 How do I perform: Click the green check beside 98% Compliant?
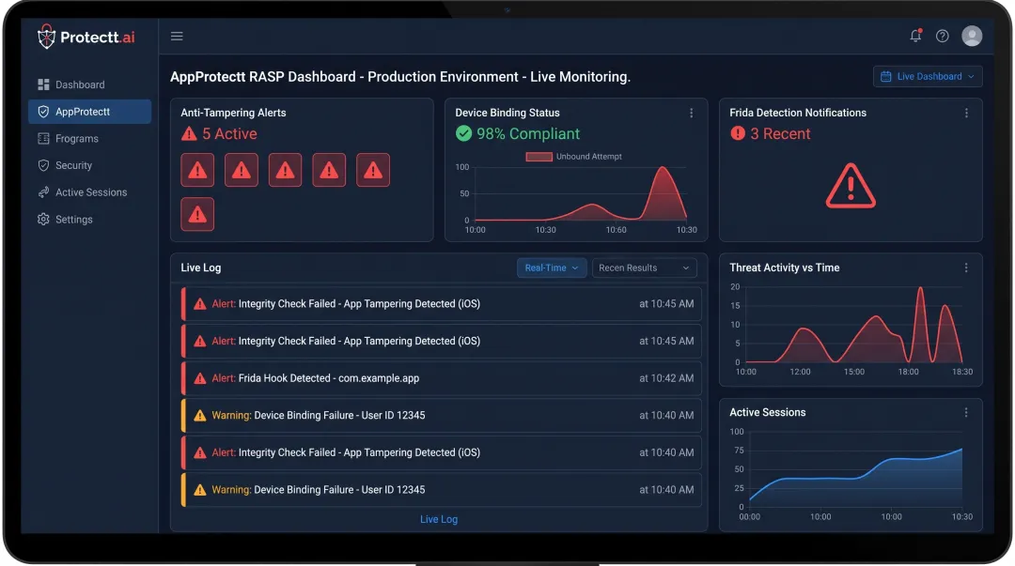(x=463, y=134)
